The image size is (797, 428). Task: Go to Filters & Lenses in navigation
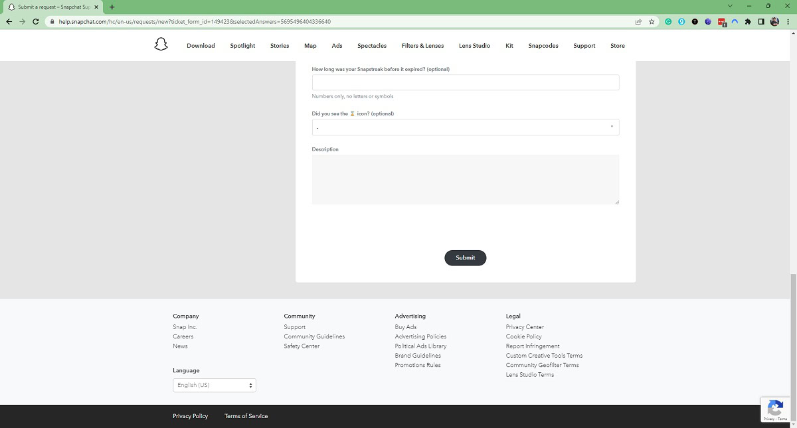coord(422,46)
